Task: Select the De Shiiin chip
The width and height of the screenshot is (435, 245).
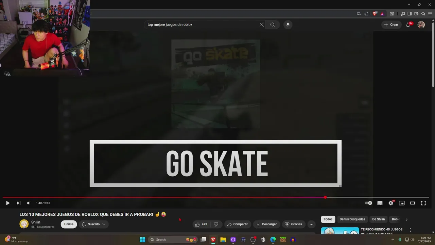Action: 379,219
